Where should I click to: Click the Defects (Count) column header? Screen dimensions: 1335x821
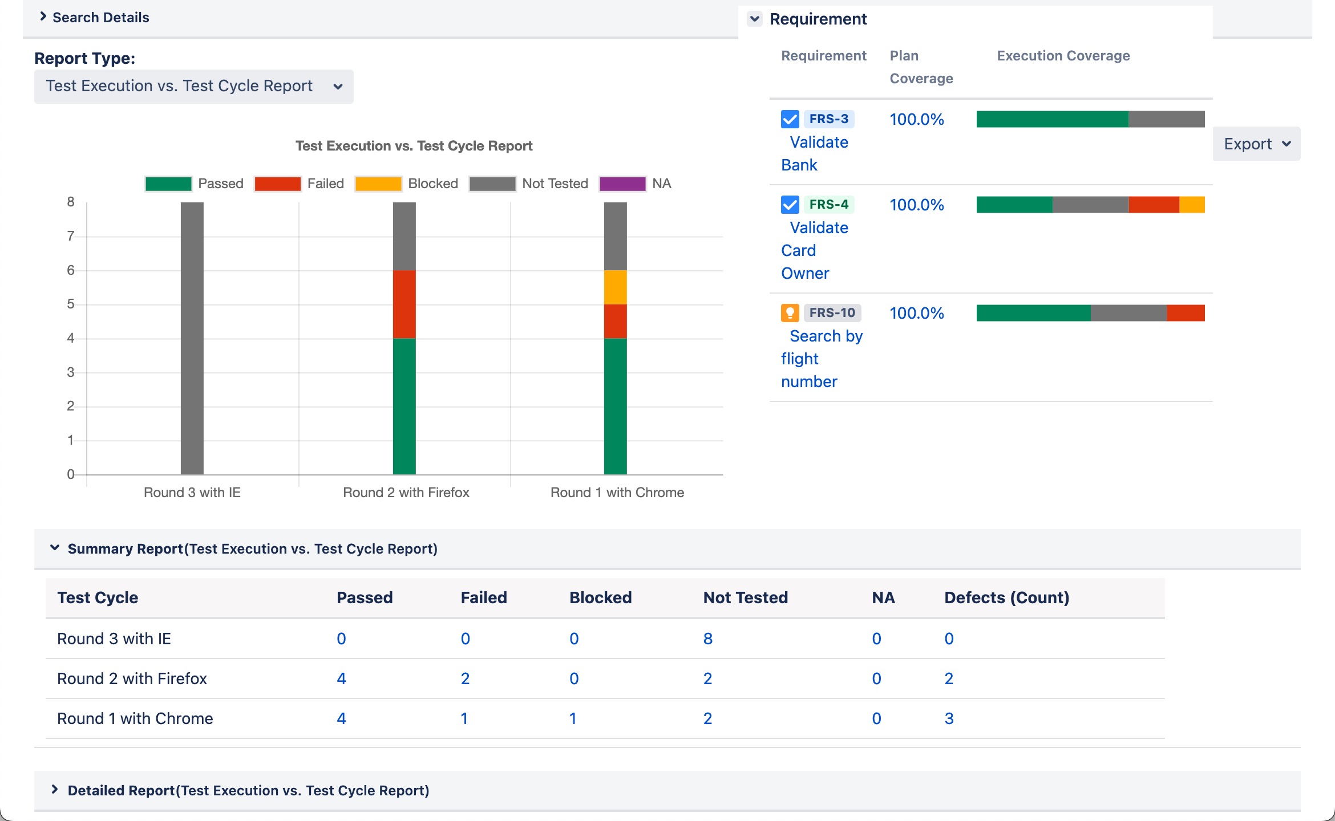click(x=1007, y=598)
